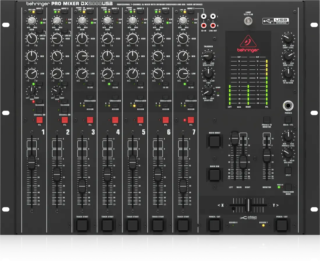
Task: Toggle channel 1 FX button
Action: coord(39,84)
